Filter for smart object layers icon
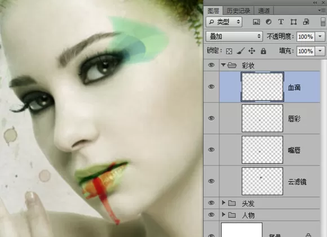The height and width of the screenshot is (237, 327). click(x=306, y=22)
